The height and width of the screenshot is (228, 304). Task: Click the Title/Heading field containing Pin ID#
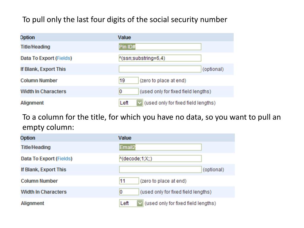[x=160, y=47]
